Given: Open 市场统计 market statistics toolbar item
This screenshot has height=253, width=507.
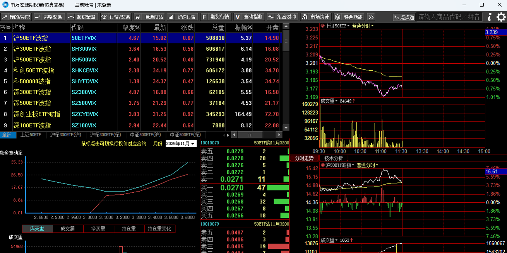Looking at the screenshot, I should click(315, 17).
